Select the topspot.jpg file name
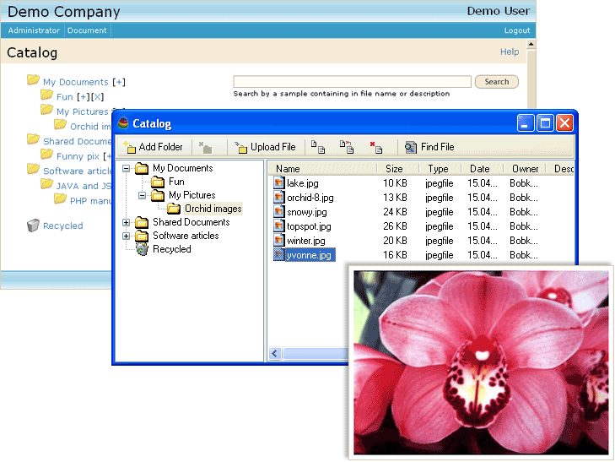Screen dimensions: 615x462 (x=309, y=226)
